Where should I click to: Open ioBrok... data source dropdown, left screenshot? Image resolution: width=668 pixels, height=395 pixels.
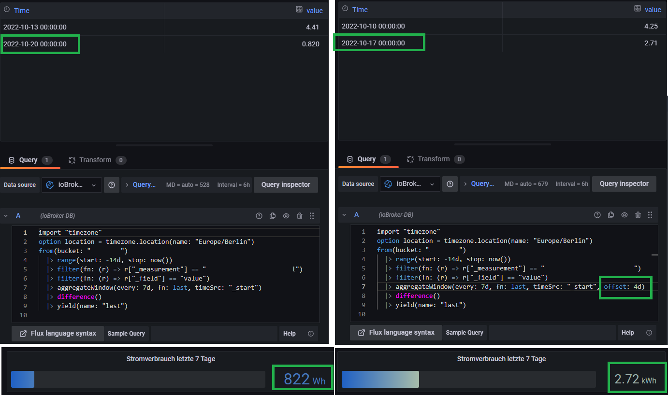tap(72, 185)
